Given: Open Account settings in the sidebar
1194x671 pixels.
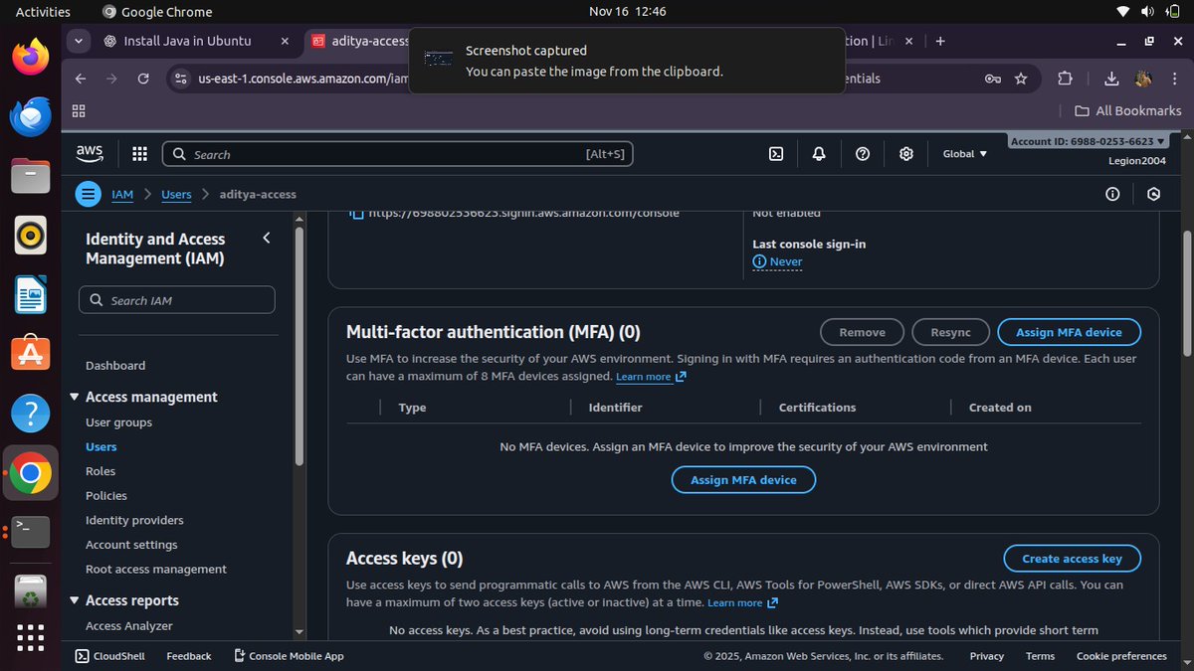Looking at the screenshot, I should (x=131, y=545).
